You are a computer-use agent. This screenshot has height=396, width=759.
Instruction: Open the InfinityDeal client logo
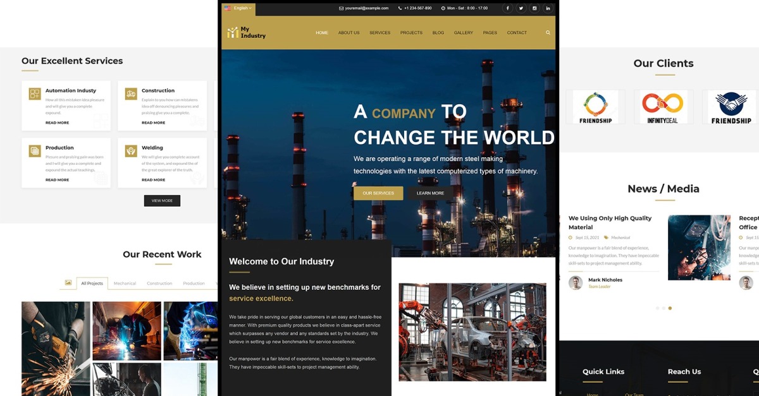point(663,107)
